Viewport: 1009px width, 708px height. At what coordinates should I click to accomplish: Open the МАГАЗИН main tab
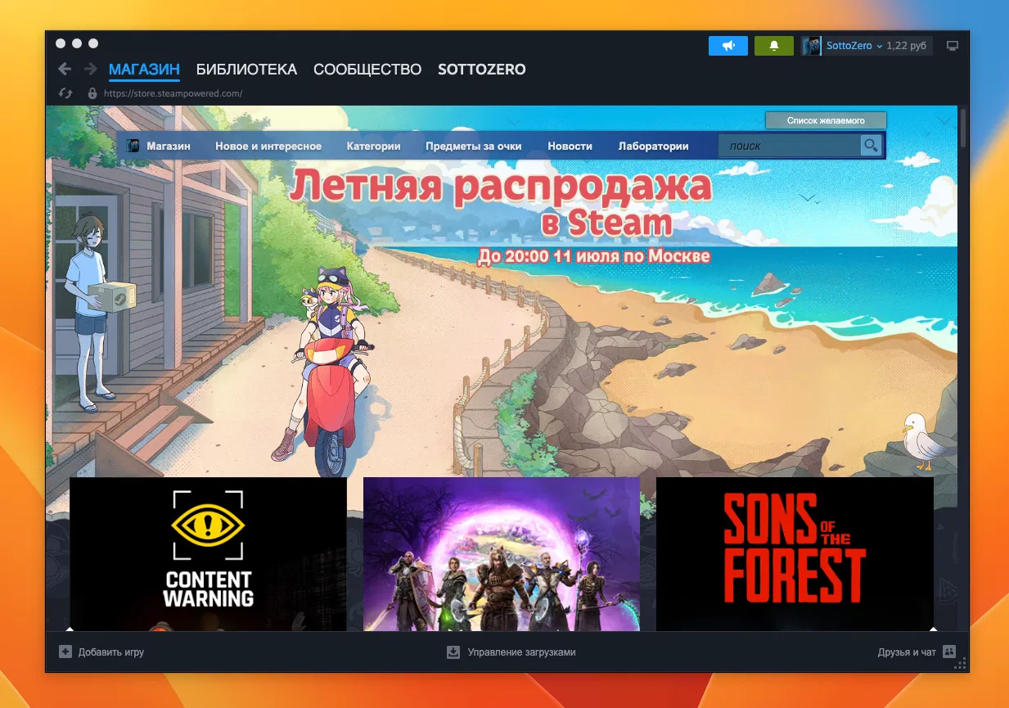click(144, 70)
